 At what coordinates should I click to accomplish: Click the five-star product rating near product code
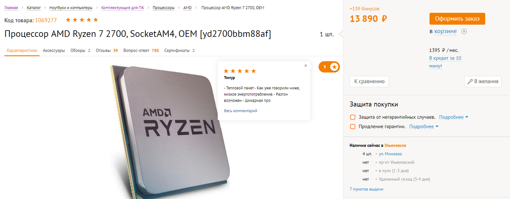pos(82,20)
